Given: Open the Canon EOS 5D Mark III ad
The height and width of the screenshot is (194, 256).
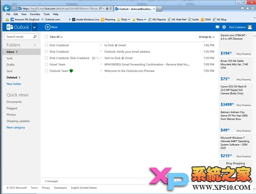Looking at the screenshot, I should click(235, 95).
